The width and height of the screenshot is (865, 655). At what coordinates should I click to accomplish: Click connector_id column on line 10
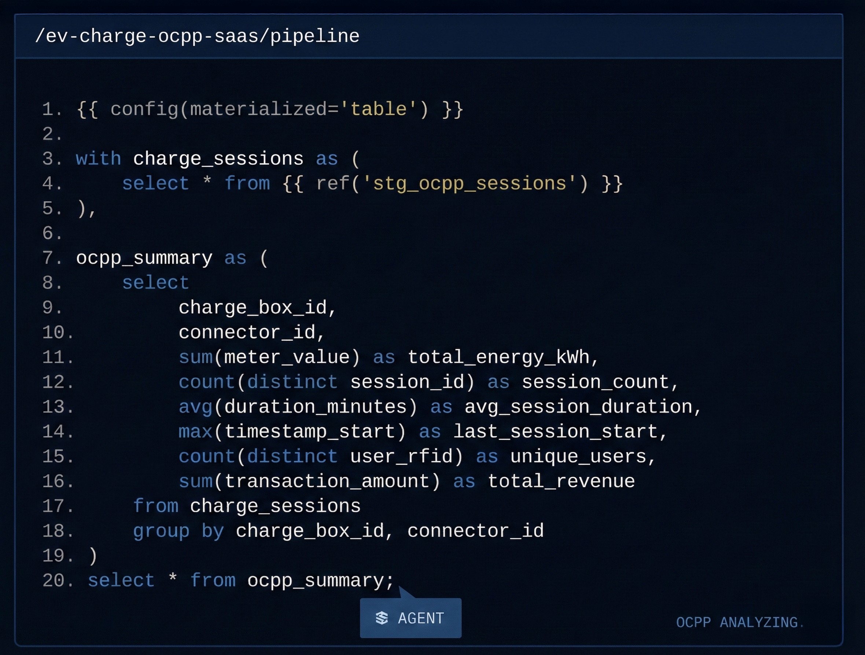click(x=247, y=333)
